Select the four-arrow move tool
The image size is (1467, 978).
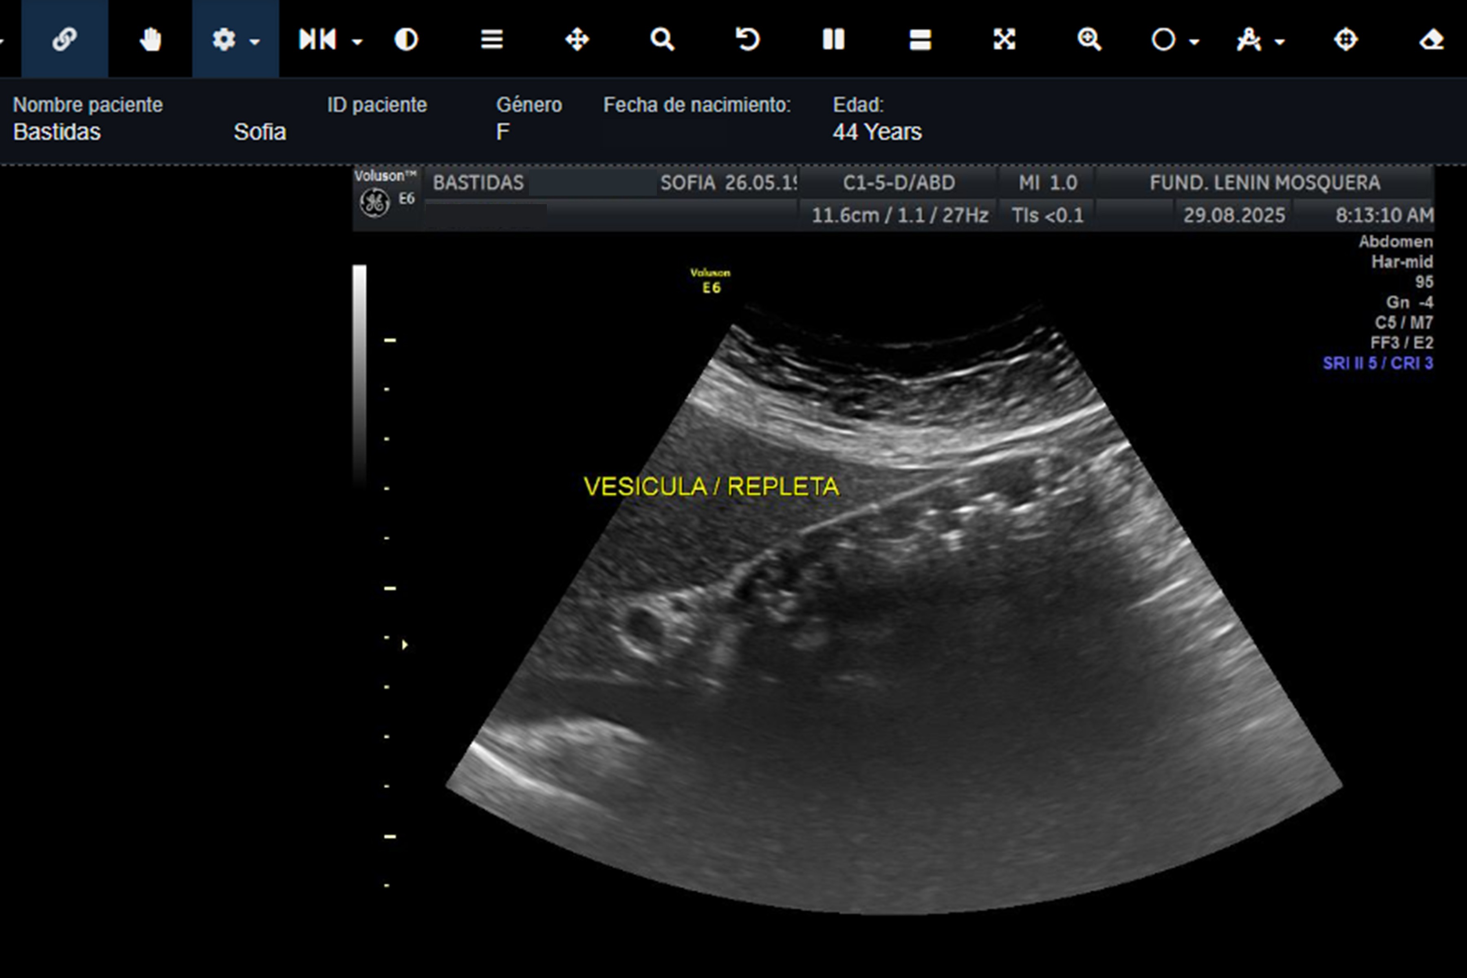pyautogui.click(x=577, y=39)
